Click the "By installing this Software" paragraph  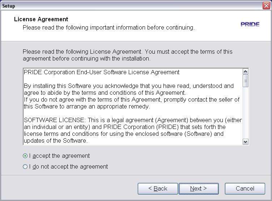click(128, 89)
